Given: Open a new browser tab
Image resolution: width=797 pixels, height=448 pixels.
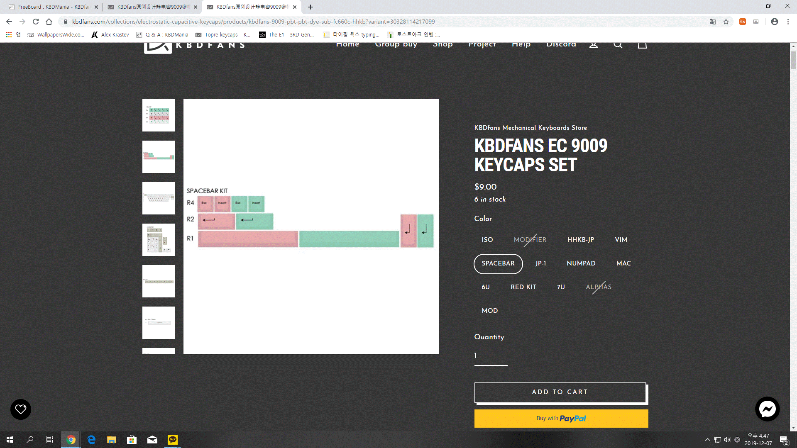Looking at the screenshot, I should 310,7.
